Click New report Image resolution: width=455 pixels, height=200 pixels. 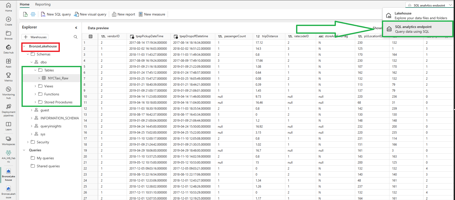[x=124, y=14]
